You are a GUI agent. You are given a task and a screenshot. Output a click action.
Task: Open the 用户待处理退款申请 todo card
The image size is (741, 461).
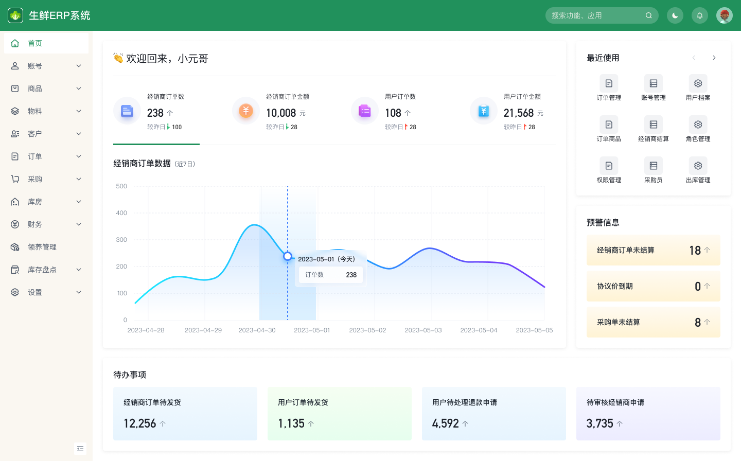(x=494, y=414)
